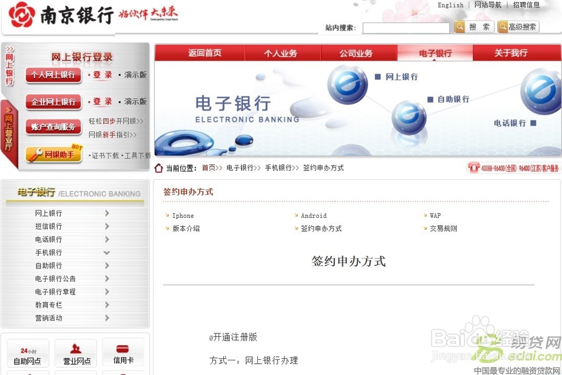Screen dimensions: 562x375
Task: Select 电子银行 navigation tab
Action: coord(435,53)
